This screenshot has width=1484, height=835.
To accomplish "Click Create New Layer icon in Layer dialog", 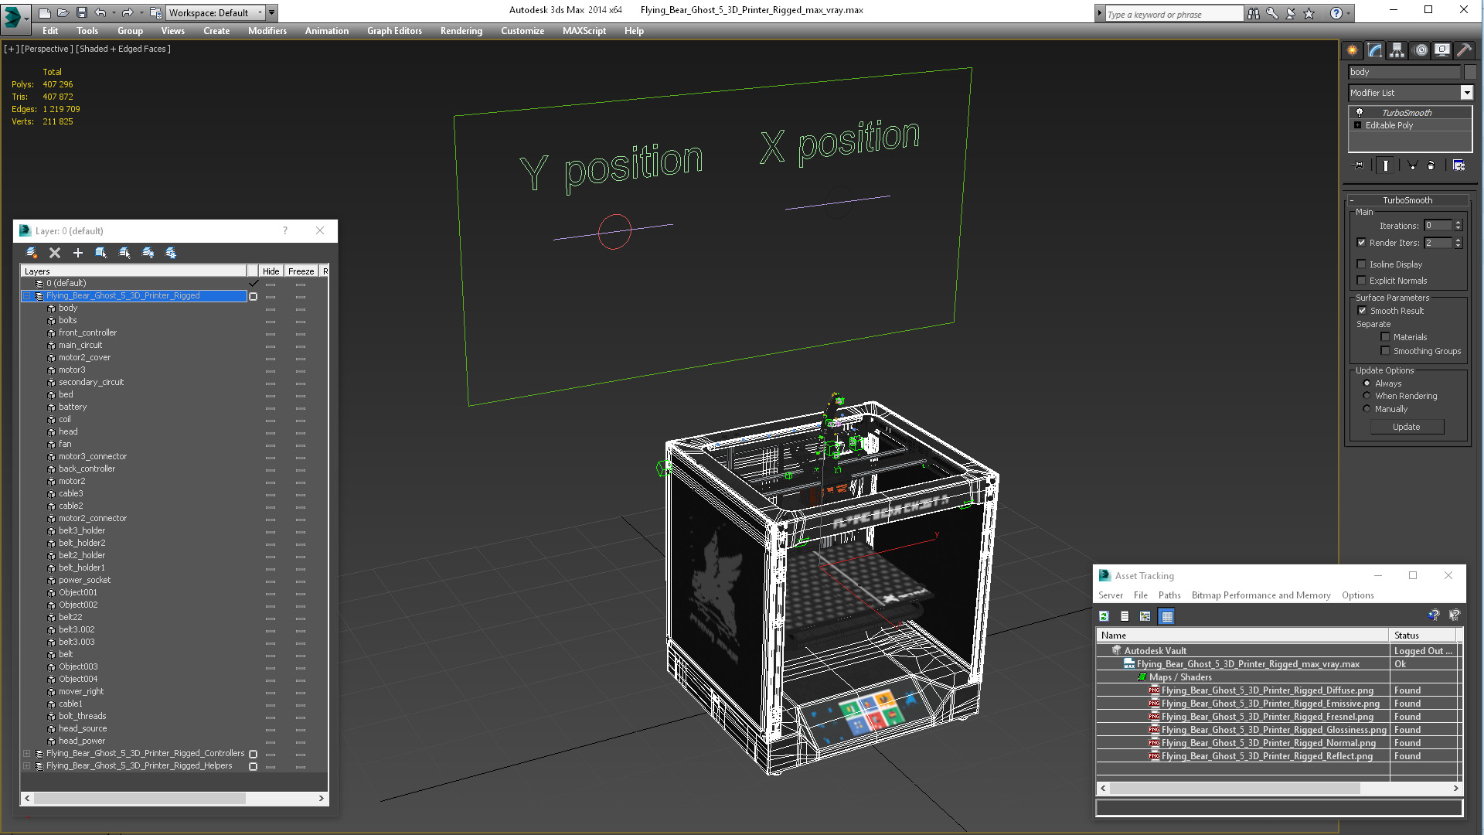I will [x=32, y=253].
